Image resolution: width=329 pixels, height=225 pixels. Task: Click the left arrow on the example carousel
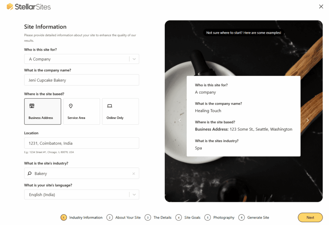click(x=180, y=120)
